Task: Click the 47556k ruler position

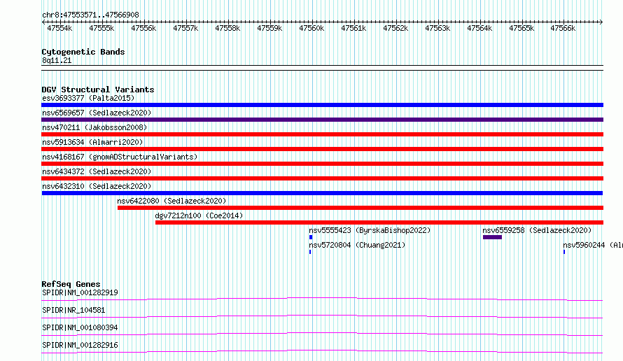Action: [x=143, y=28]
